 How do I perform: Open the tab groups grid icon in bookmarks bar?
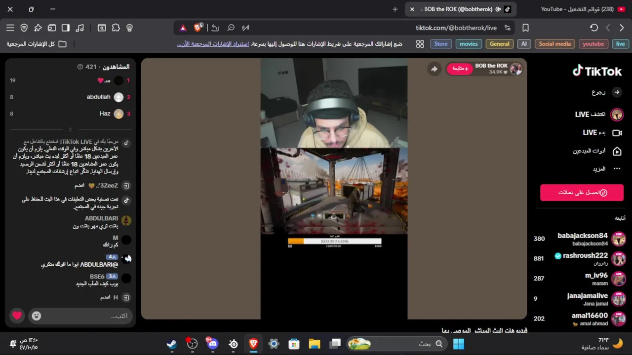click(x=420, y=44)
